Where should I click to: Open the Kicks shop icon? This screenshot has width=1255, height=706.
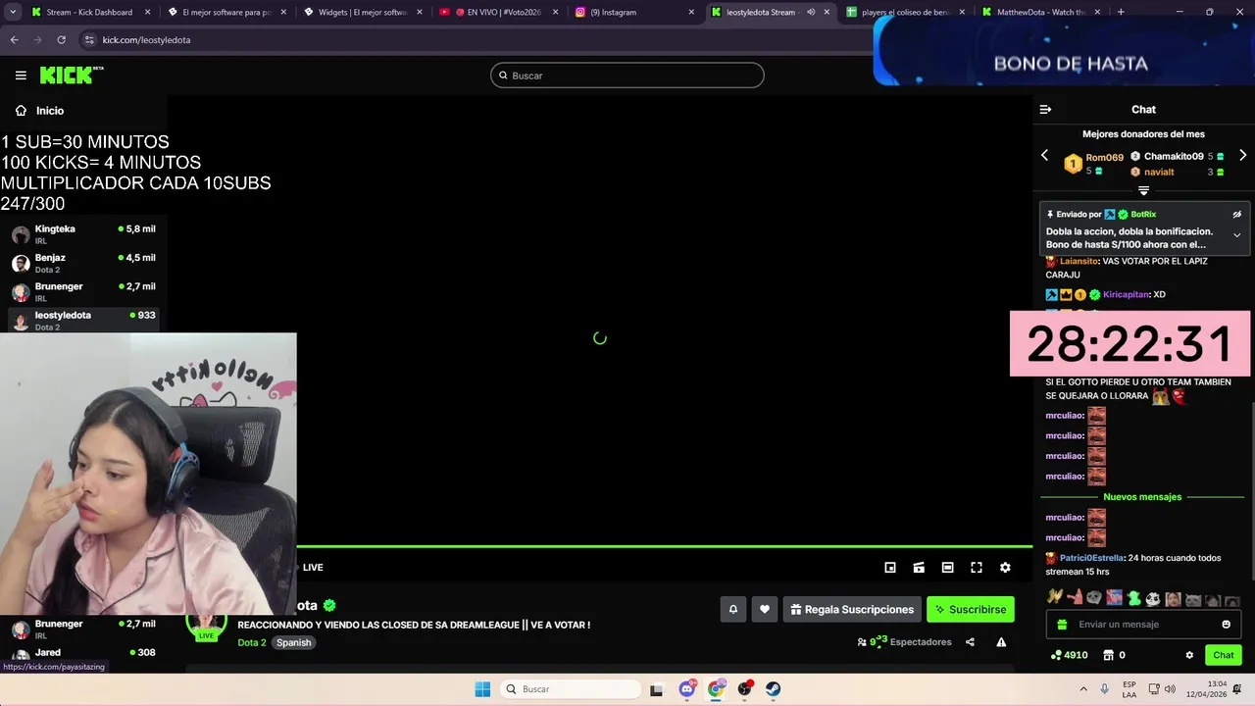[1109, 655]
